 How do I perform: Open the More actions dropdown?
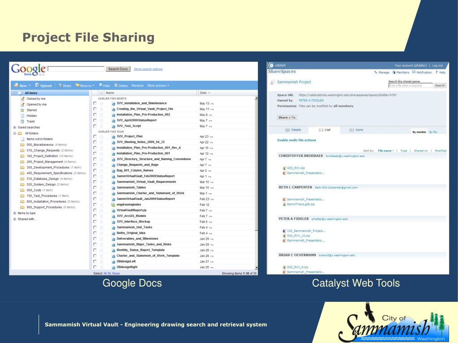(158, 85)
